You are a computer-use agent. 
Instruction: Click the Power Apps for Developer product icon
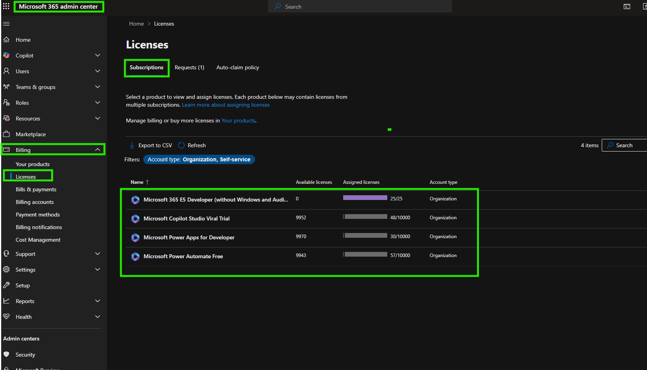135,238
